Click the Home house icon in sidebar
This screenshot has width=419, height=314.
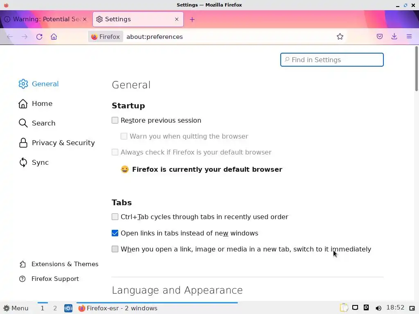[23, 103]
